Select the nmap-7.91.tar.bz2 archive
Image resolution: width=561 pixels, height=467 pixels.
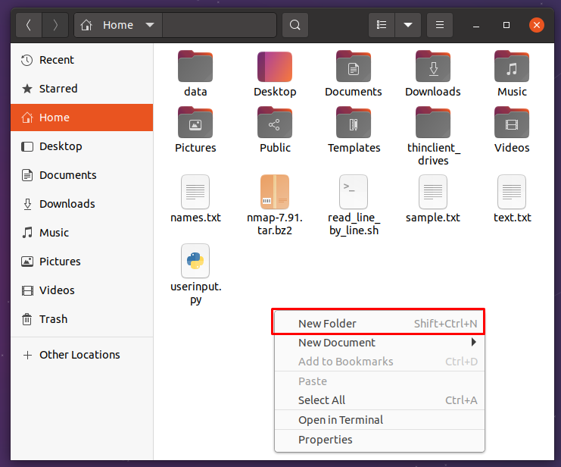275,205
